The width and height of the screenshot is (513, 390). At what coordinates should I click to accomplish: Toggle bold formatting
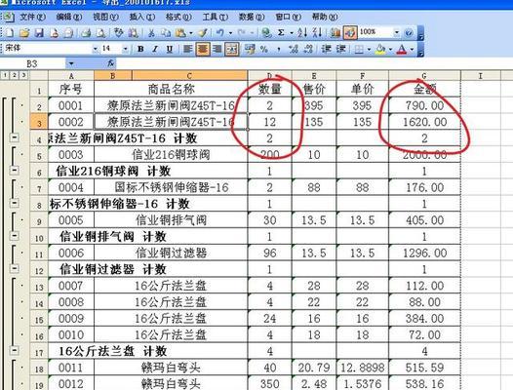[x=140, y=50]
